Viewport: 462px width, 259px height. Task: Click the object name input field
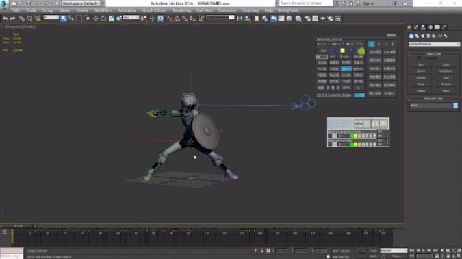(430, 106)
